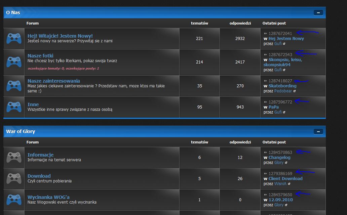Click grey gamepad icon beside Download

pyautogui.click(x=14, y=178)
